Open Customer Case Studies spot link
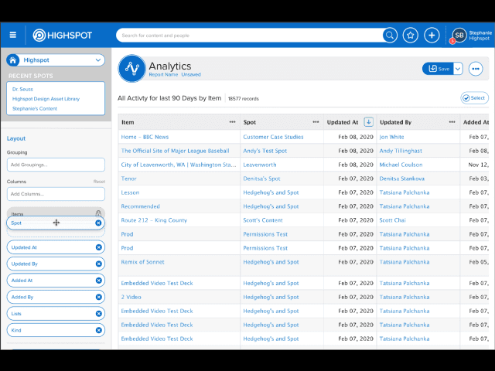 (x=273, y=137)
